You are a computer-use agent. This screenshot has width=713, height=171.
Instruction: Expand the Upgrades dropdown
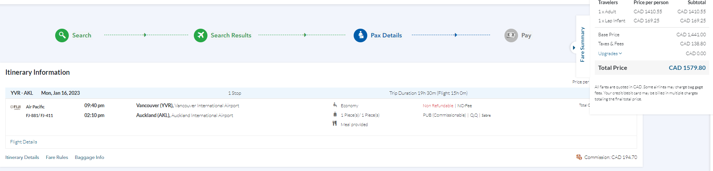[x=610, y=54]
